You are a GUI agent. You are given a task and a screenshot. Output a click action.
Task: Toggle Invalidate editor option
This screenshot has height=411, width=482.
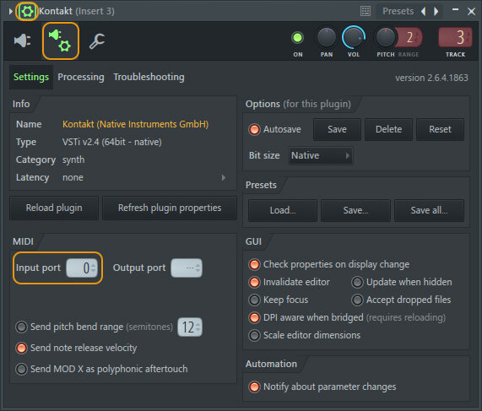pyautogui.click(x=254, y=282)
